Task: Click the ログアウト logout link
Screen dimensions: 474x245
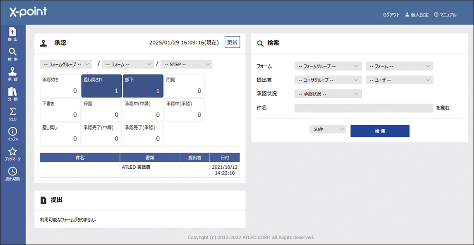Action: [x=391, y=15]
